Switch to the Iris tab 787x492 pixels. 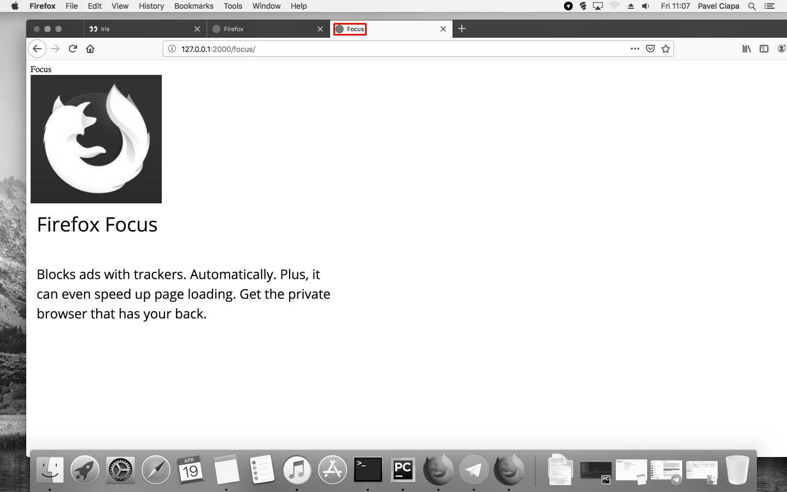coord(145,29)
